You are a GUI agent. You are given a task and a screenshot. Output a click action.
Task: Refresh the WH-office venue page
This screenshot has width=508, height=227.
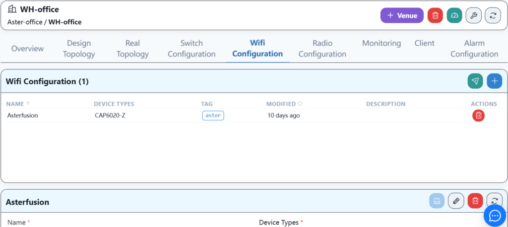point(493,15)
